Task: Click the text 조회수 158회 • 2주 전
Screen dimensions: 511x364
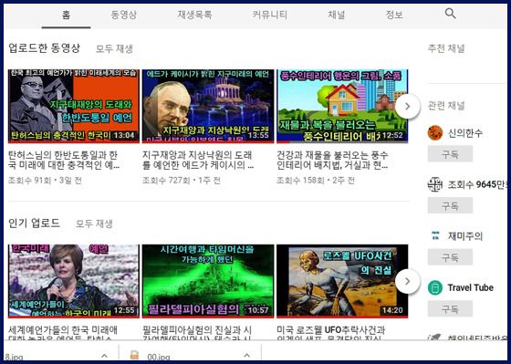Action: point(316,181)
